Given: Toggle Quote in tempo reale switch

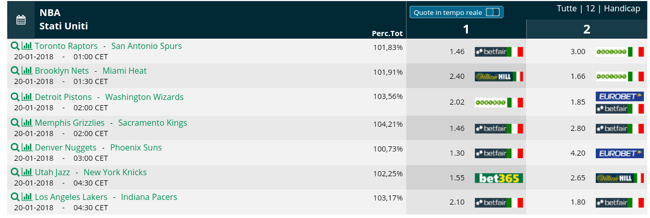Looking at the screenshot, I should [x=493, y=12].
